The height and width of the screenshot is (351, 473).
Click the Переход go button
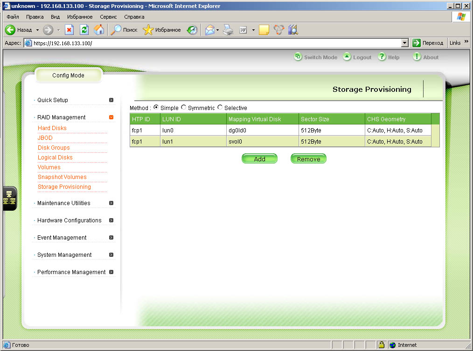[428, 43]
